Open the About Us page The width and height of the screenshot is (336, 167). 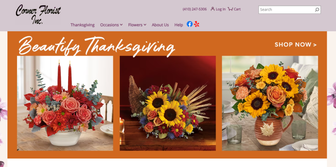[x=160, y=25]
